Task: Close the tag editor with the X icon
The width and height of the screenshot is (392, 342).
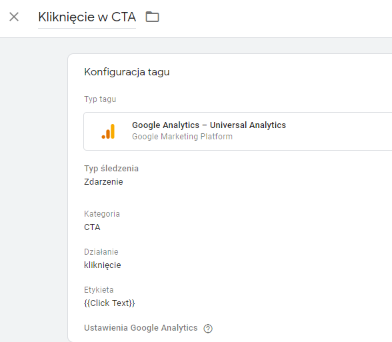Action: [x=14, y=17]
